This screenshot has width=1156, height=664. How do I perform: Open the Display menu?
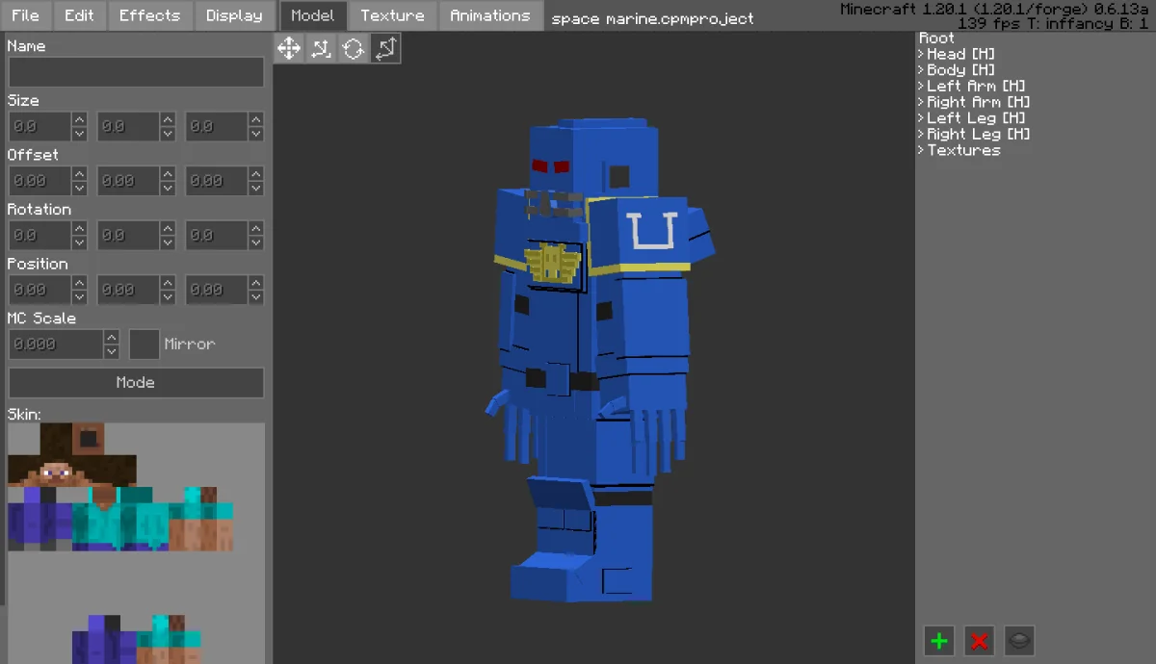click(x=234, y=15)
